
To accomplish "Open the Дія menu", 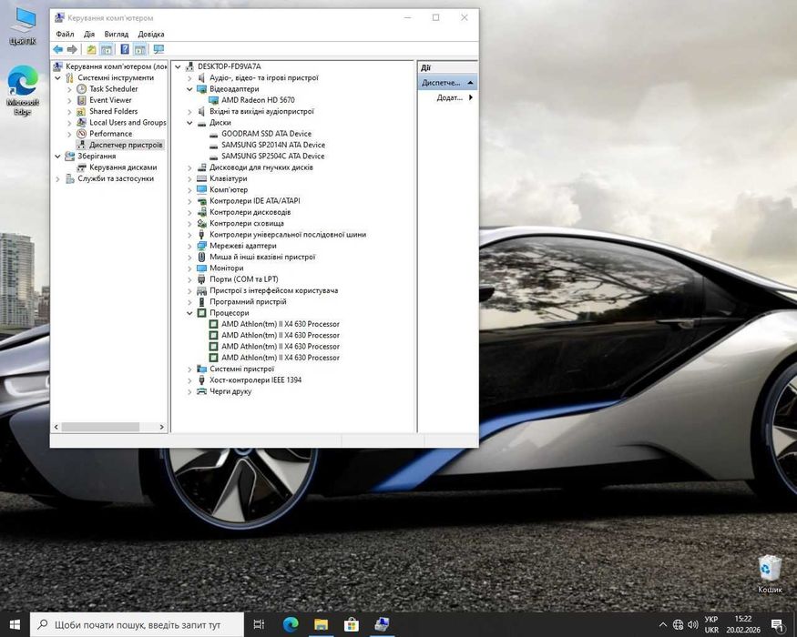I will (x=89, y=34).
